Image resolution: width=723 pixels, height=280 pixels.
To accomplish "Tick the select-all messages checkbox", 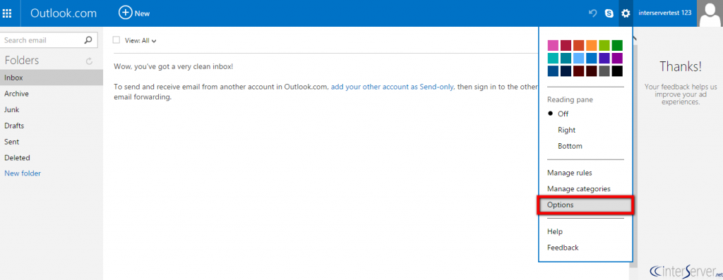I will (116, 40).
